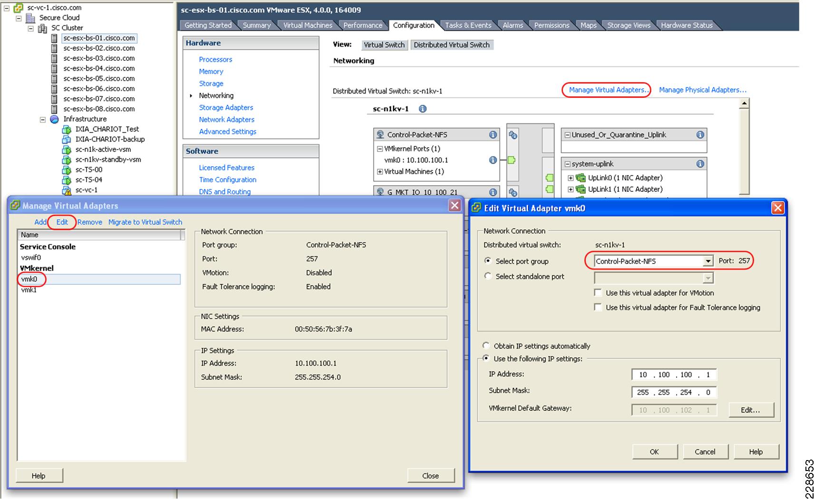Select sc-esx-bs-03.cisco.com host icon
814x499 pixels.
54,58
